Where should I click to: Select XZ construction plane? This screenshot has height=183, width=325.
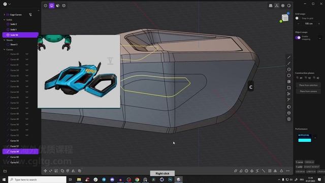pyautogui.click(x=316, y=78)
